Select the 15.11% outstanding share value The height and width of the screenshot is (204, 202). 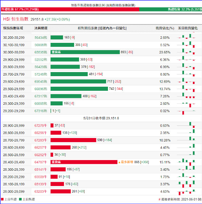(x=165, y=162)
